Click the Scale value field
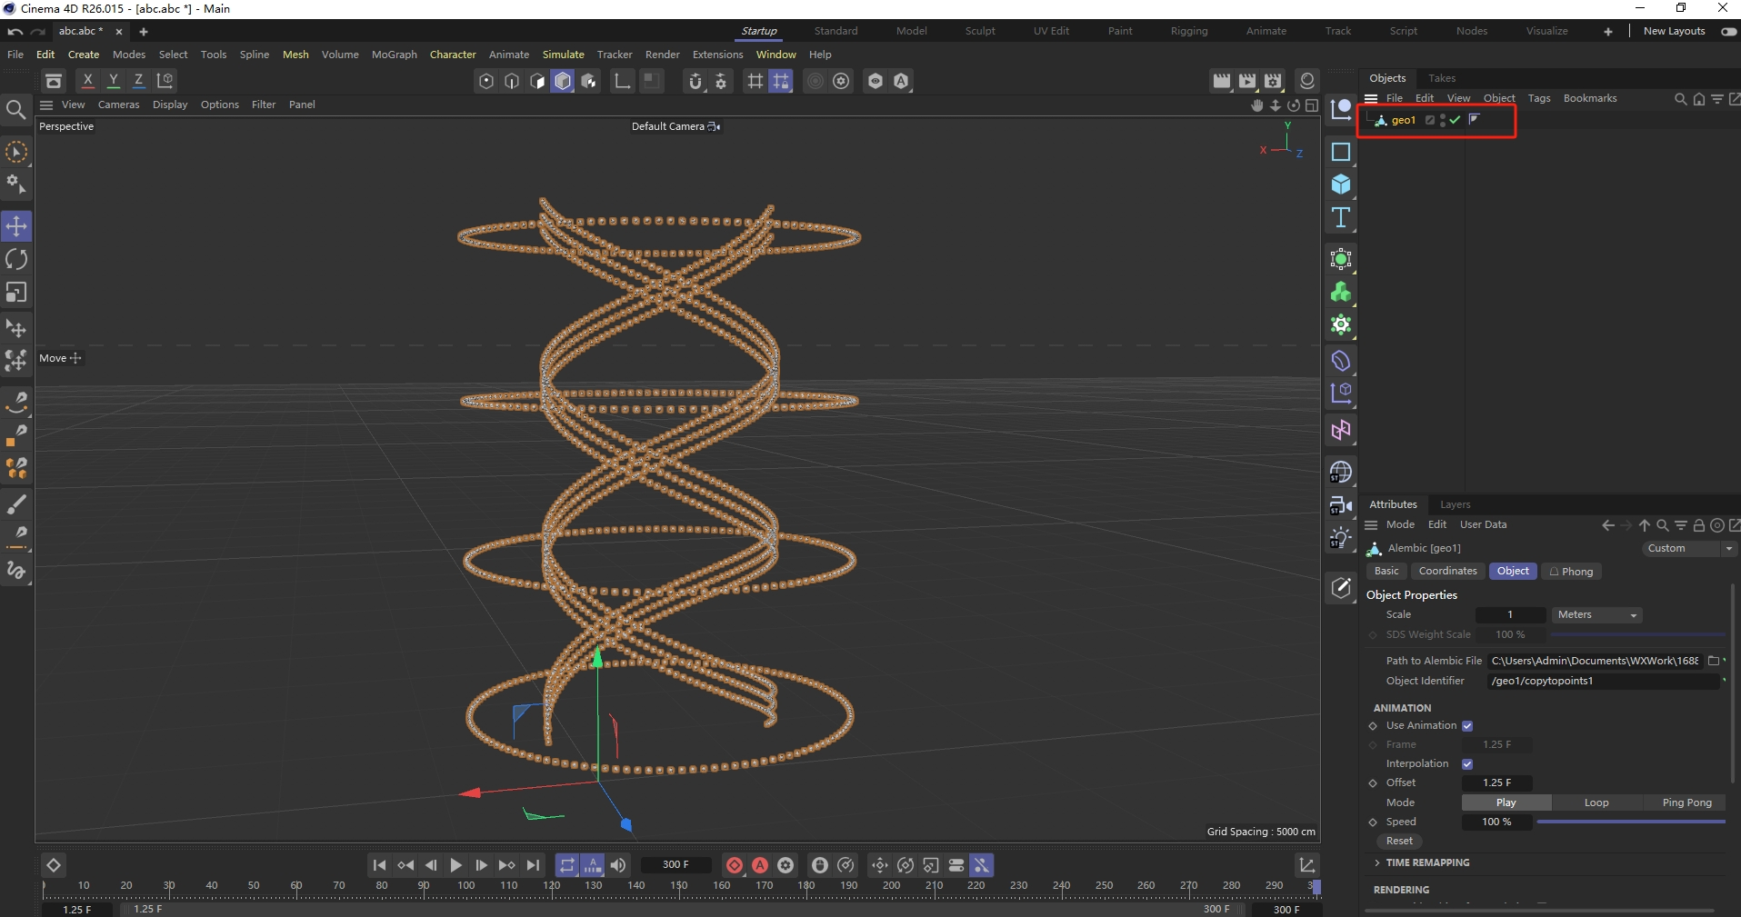 (1510, 615)
